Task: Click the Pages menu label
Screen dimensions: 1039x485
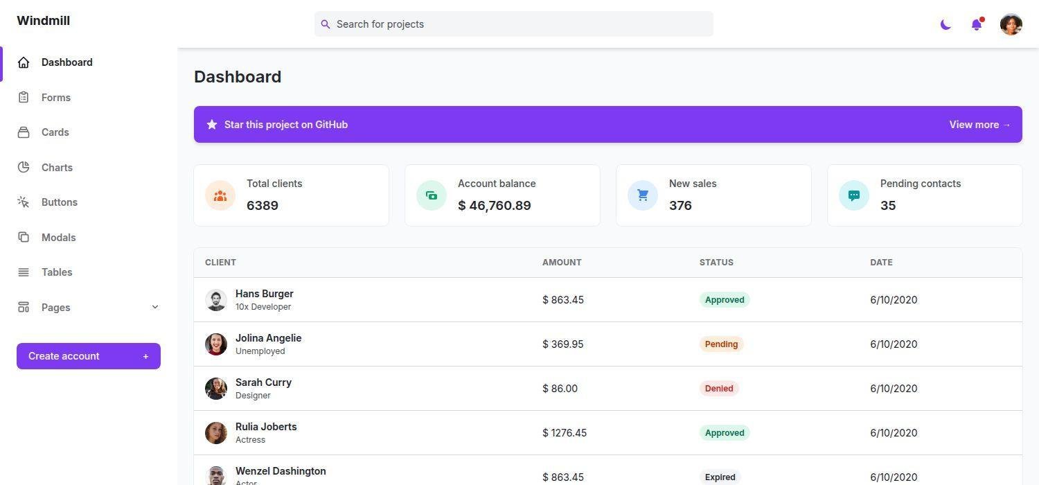Action: point(55,308)
